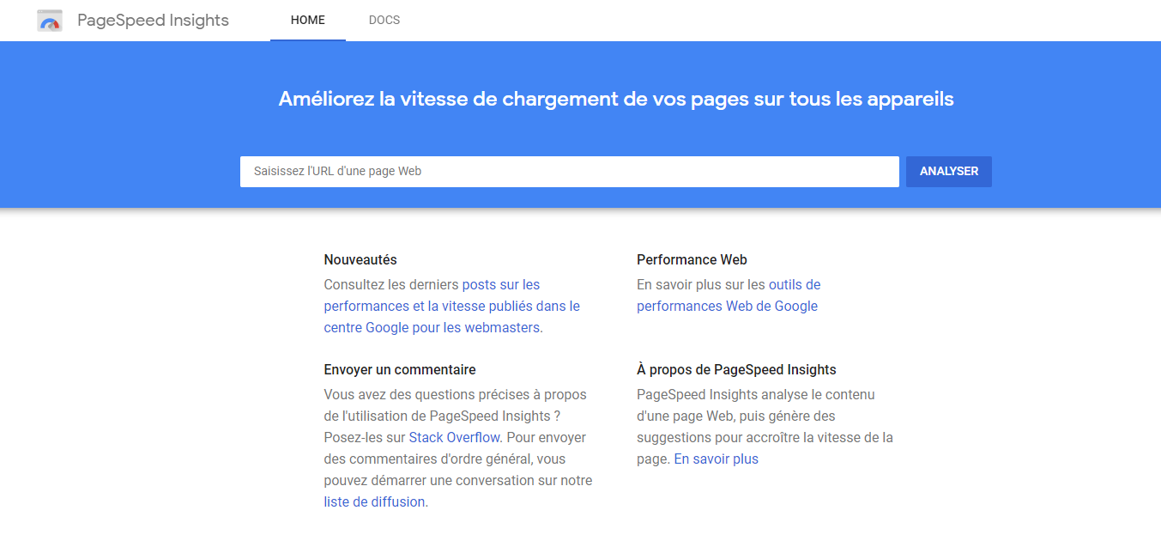Click the PageSpeed Insights description paragraph
The width and height of the screenshot is (1161, 553).
click(x=765, y=427)
